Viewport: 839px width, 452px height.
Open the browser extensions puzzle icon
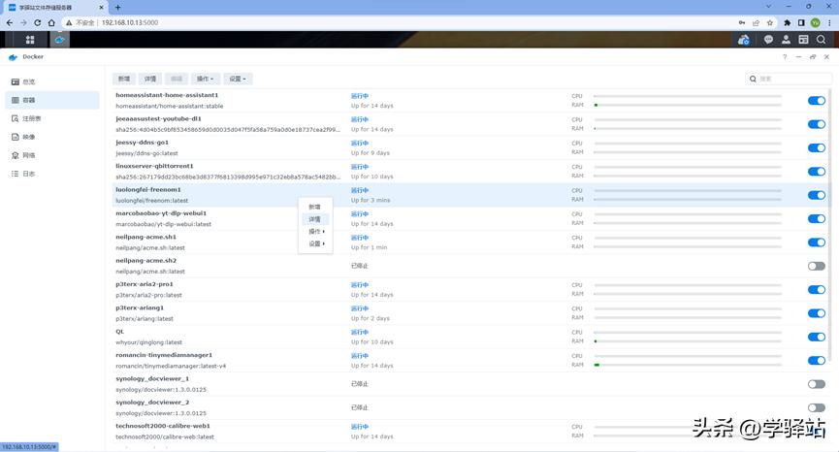point(787,22)
